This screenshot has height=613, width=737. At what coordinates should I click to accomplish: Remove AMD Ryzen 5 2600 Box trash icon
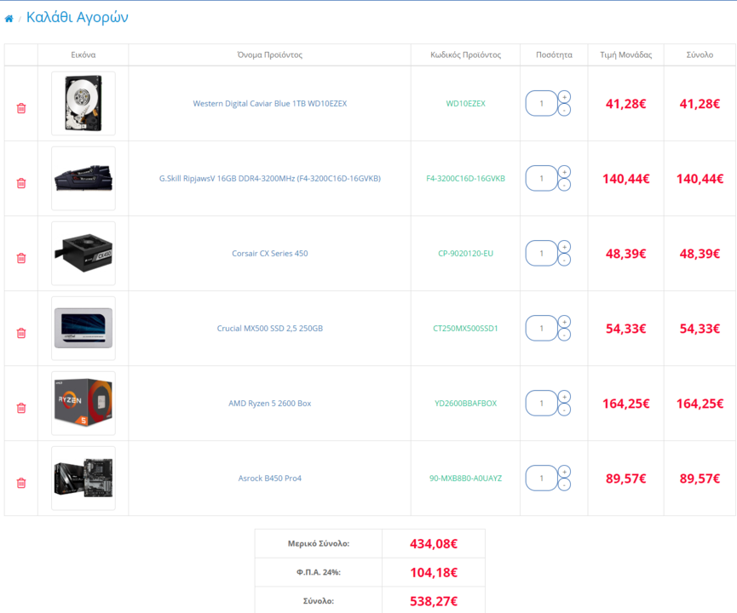(21, 408)
